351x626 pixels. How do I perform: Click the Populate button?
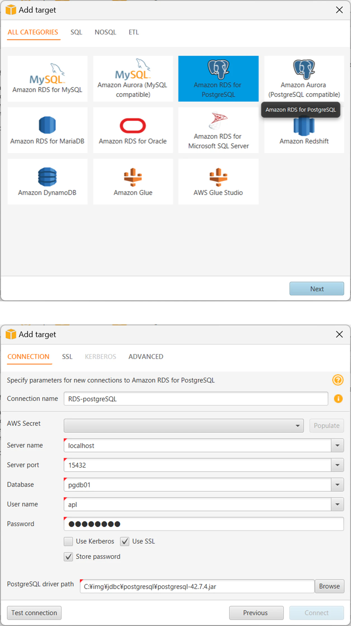coord(326,426)
